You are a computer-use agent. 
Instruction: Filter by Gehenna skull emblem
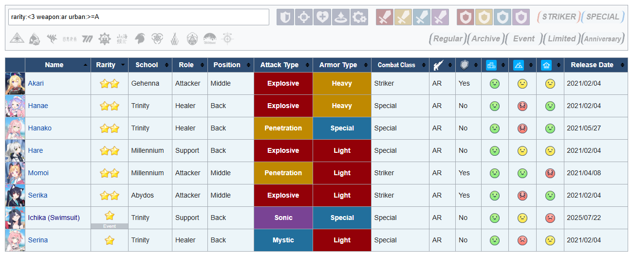(x=35, y=38)
